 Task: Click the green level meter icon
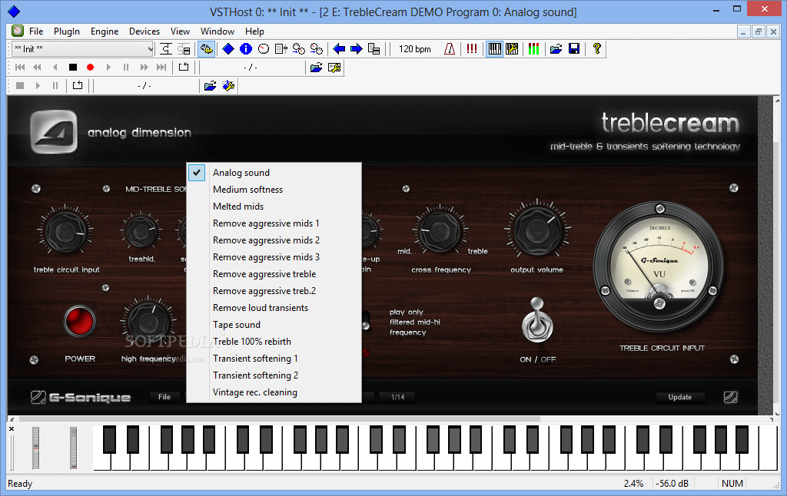click(533, 48)
